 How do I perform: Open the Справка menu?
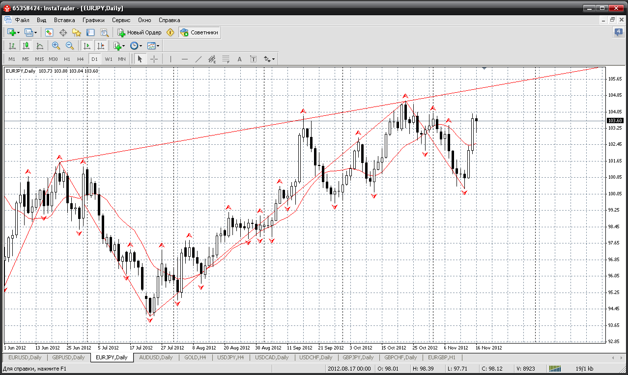click(x=169, y=20)
